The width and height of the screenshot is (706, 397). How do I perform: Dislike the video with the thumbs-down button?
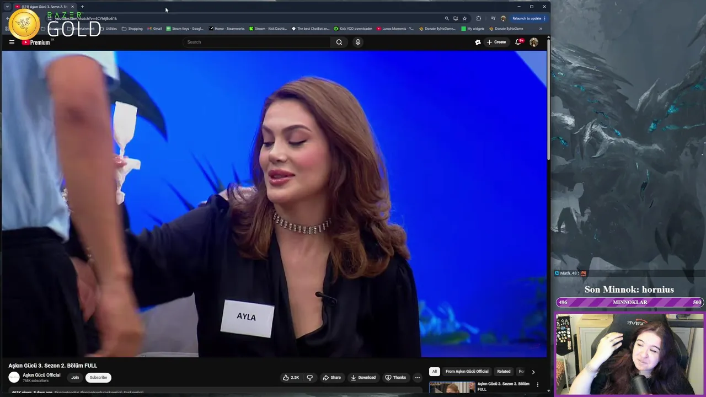(309, 378)
